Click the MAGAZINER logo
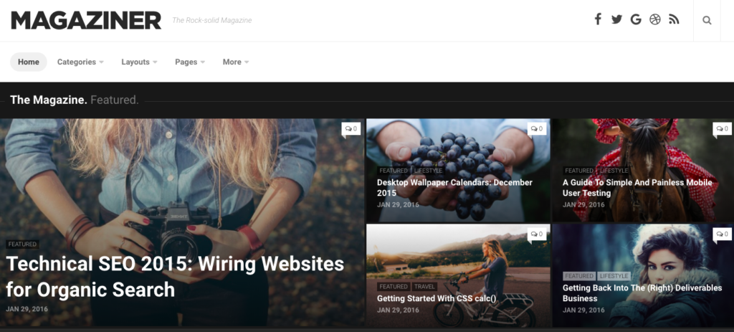 [86, 20]
